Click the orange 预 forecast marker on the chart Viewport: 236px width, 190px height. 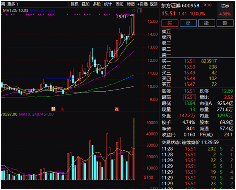(x=53, y=109)
